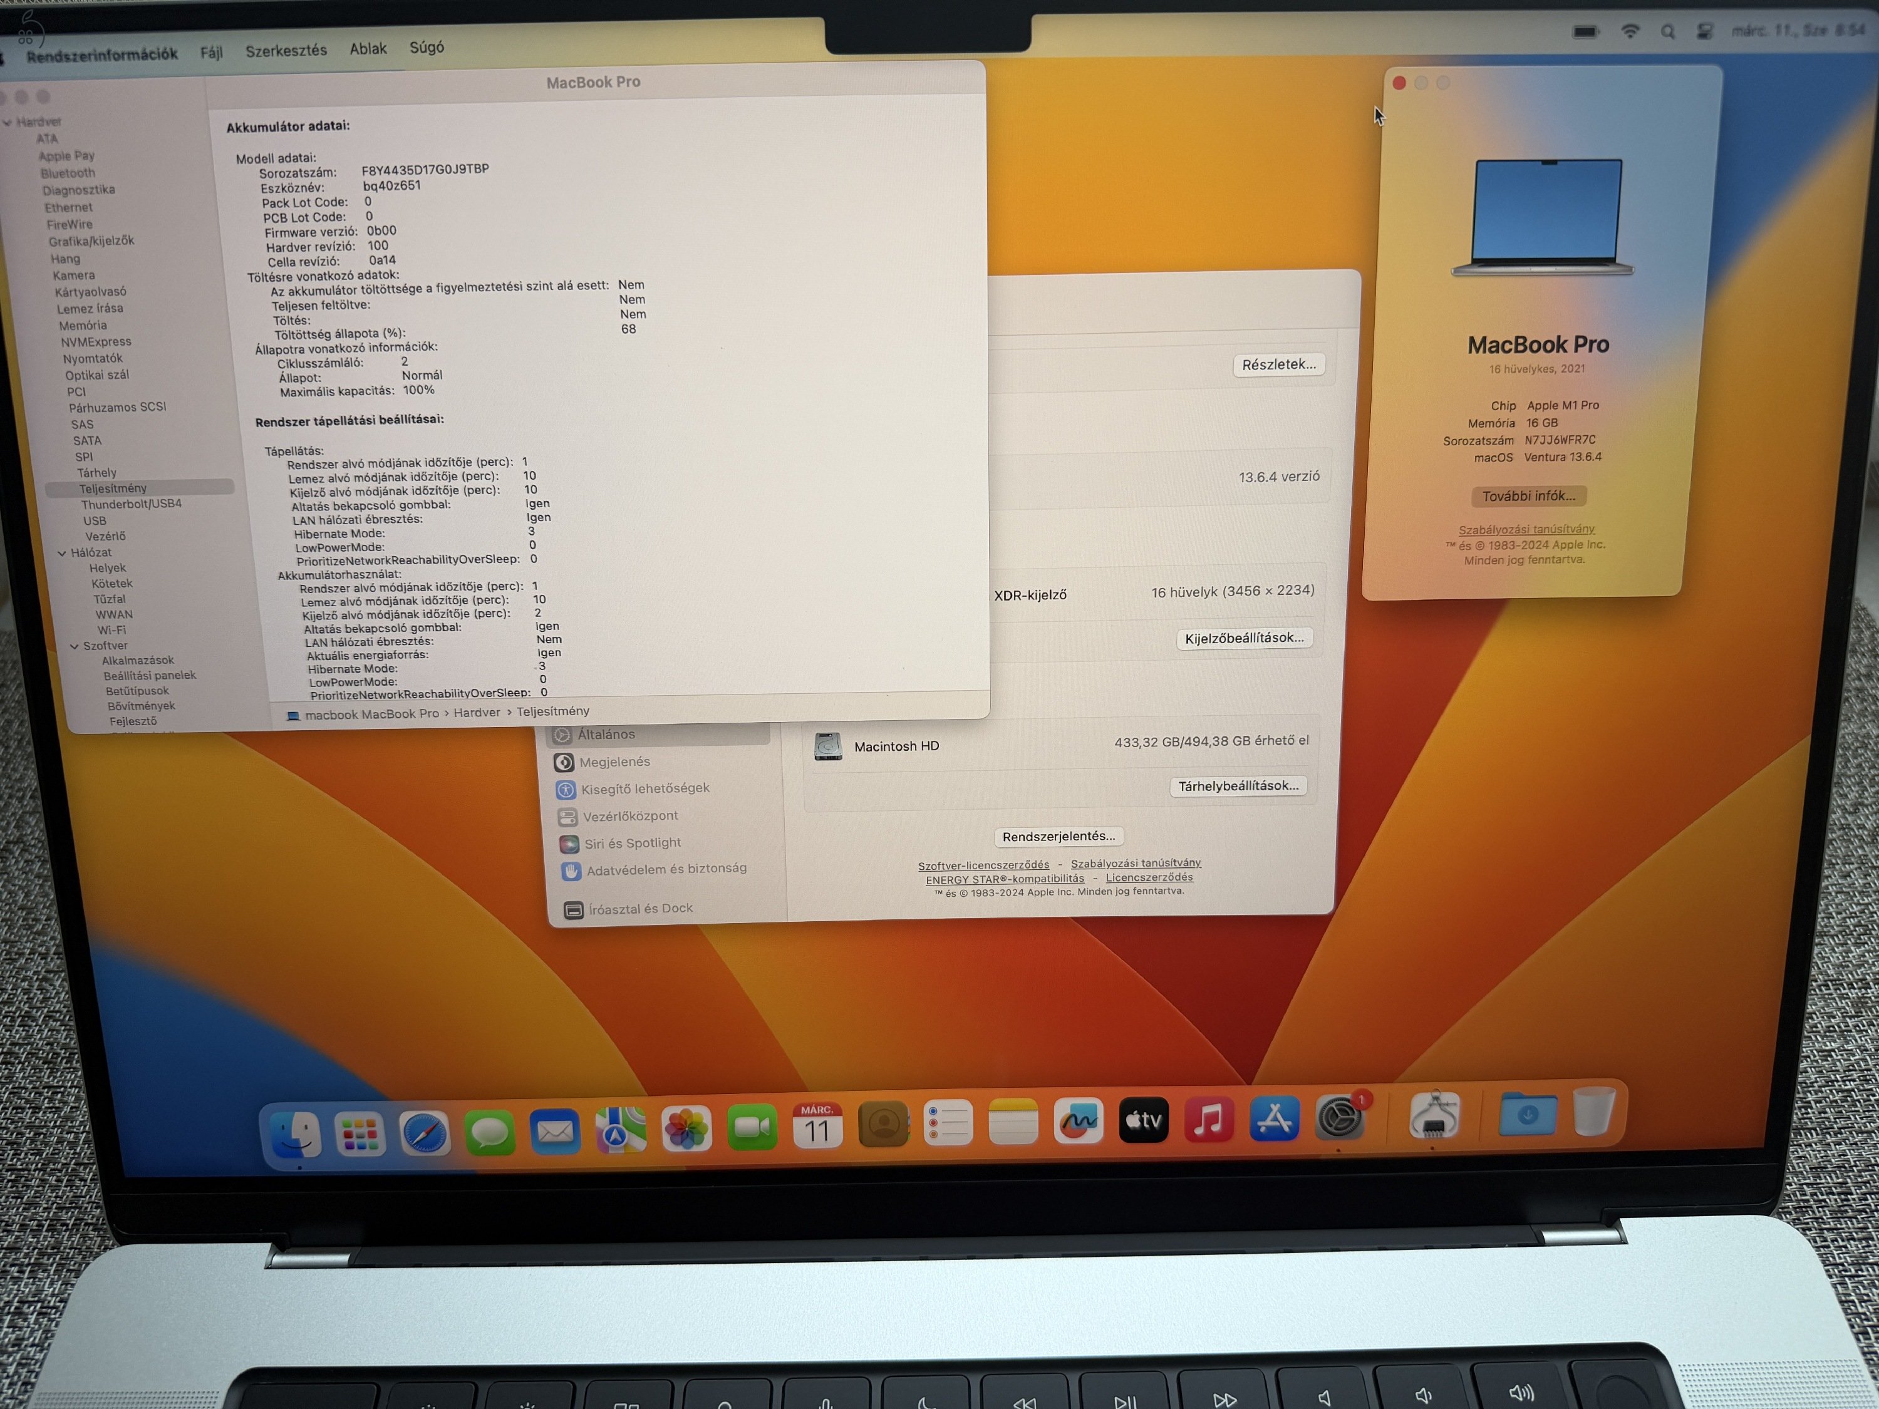The width and height of the screenshot is (1879, 1409).
Task: Open Calendar showing MÁRC. 11
Action: tap(817, 1126)
